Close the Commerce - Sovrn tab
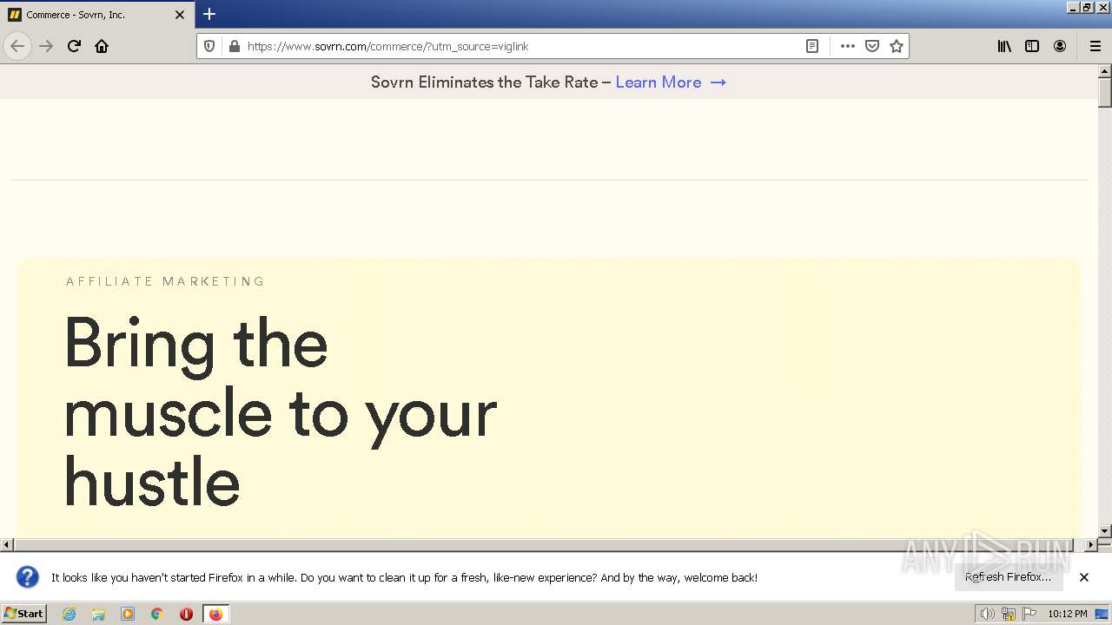The image size is (1112, 625). pos(180,15)
